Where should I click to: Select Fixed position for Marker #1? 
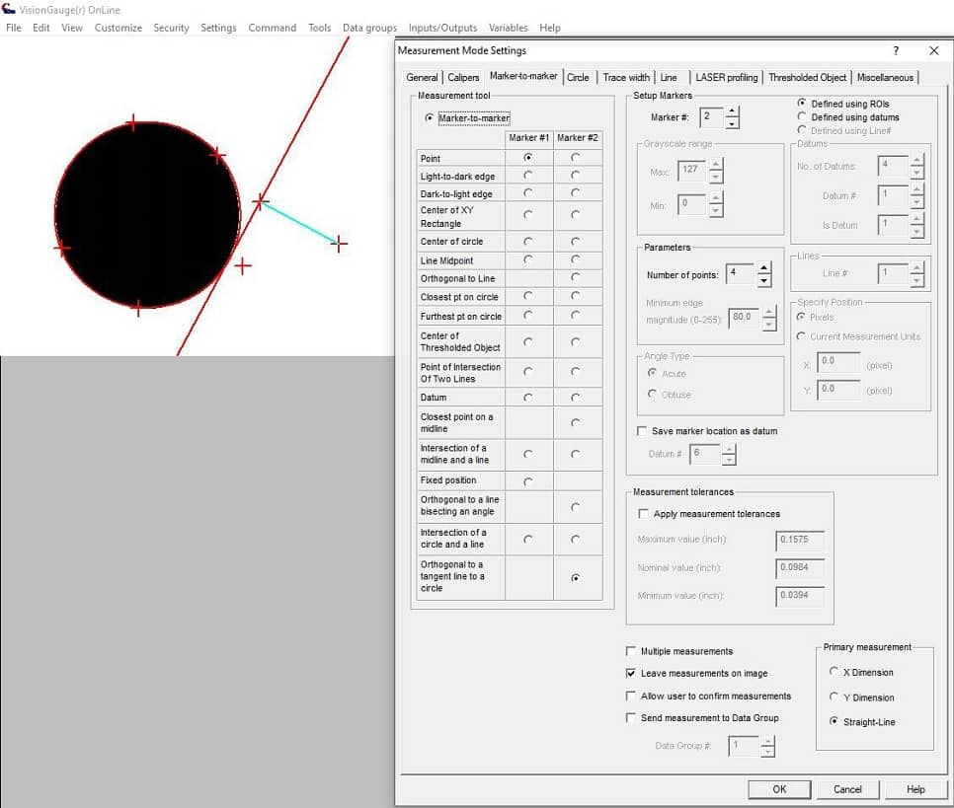click(x=528, y=481)
